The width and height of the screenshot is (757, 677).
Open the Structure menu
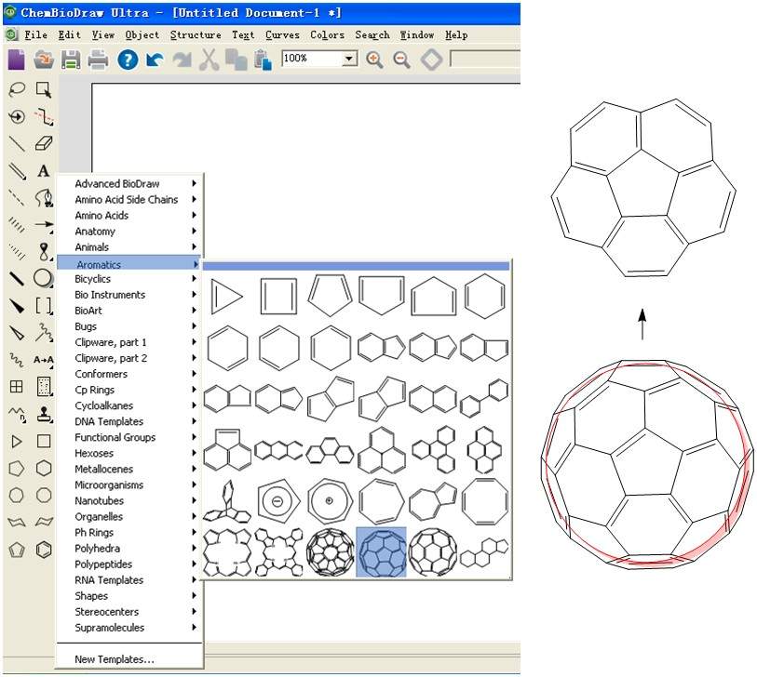(x=196, y=34)
